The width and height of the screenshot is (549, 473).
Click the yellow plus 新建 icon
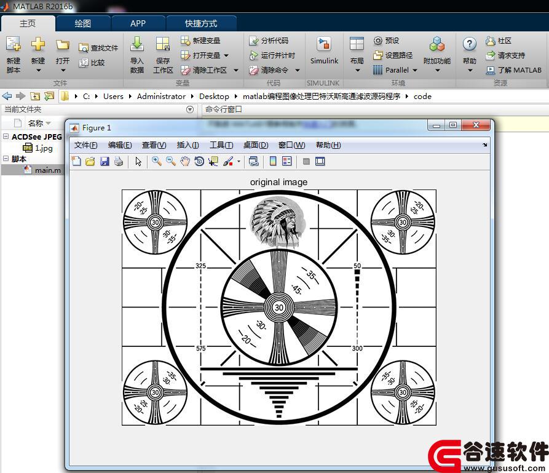coord(38,44)
